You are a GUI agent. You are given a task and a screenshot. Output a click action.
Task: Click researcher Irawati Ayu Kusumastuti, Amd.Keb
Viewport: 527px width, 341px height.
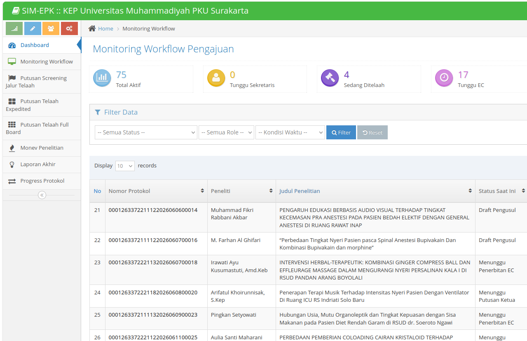(239, 266)
